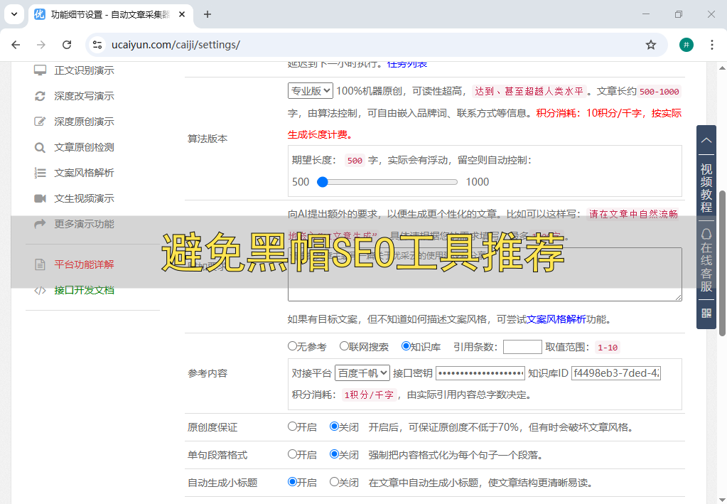This screenshot has height=504, width=727.
Task: Reload the page with refresh icon
Action: (x=67, y=45)
